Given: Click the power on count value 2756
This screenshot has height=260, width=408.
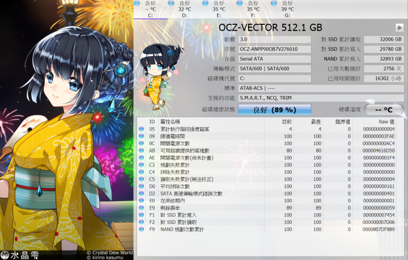Looking at the screenshot, I should (x=384, y=69).
